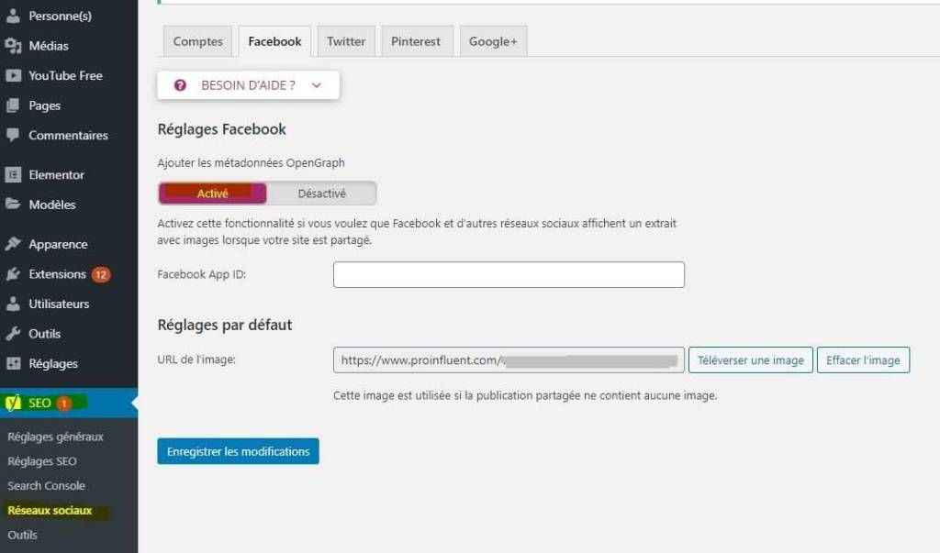The width and height of the screenshot is (940, 553).
Task: Click the Médias sidebar icon
Action: click(13, 46)
